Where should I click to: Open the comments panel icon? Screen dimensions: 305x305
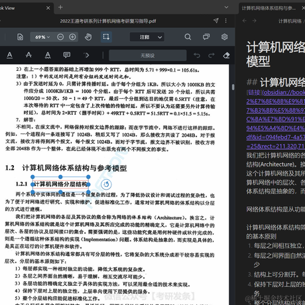tap(206, 36)
